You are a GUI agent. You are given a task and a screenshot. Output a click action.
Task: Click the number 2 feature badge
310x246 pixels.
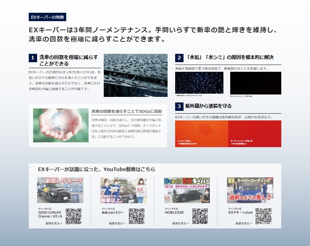tap(180, 58)
